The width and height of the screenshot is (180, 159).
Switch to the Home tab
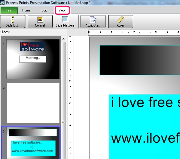point(26,10)
